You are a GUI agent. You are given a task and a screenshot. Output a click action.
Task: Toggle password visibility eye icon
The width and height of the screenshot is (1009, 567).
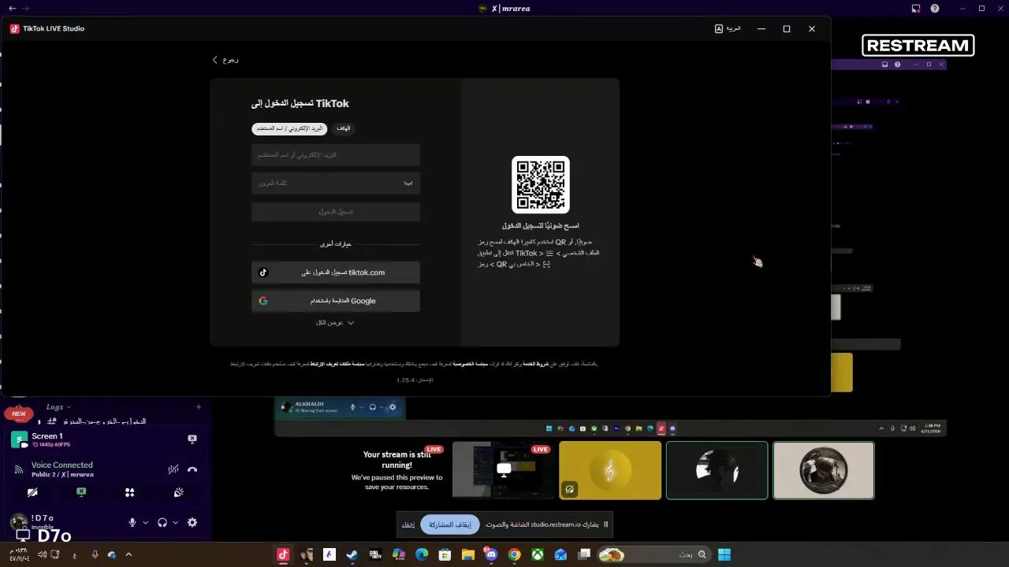(x=408, y=183)
